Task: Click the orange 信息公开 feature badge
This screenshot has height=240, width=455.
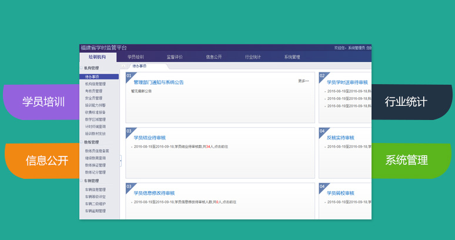Action: (42, 160)
